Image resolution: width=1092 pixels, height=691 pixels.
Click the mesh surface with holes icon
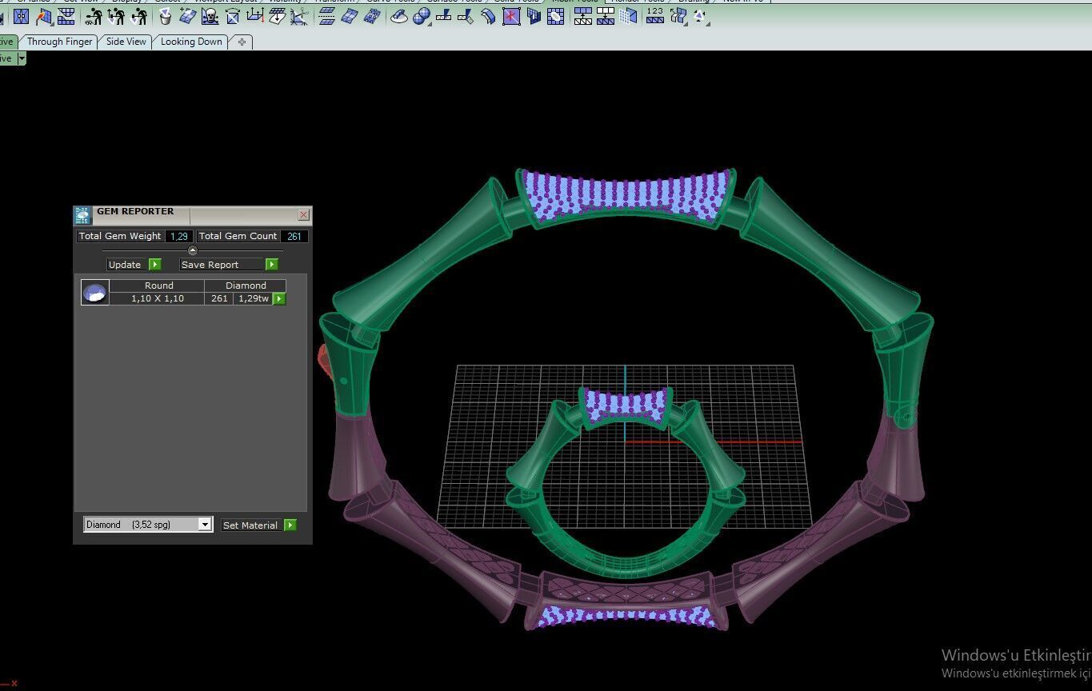(x=371, y=16)
